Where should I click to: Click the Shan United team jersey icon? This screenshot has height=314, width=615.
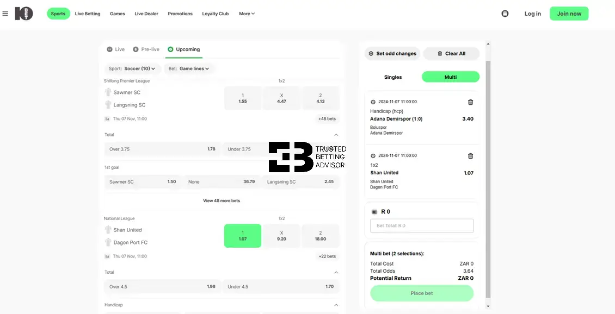pyautogui.click(x=108, y=229)
